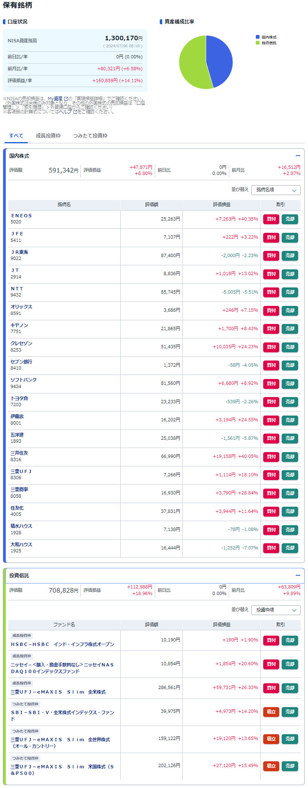
Task: Open the HSBC インド・インフラ株式オープン fund link
Action: pyautogui.click(x=62, y=644)
